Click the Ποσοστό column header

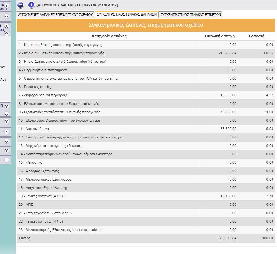coord(256,36)
